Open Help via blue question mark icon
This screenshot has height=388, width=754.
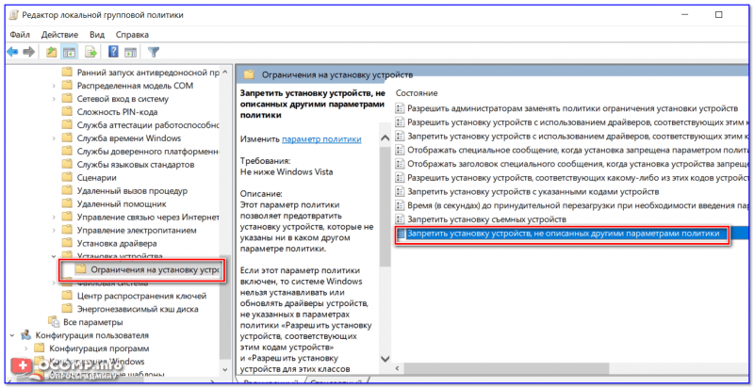113,52
